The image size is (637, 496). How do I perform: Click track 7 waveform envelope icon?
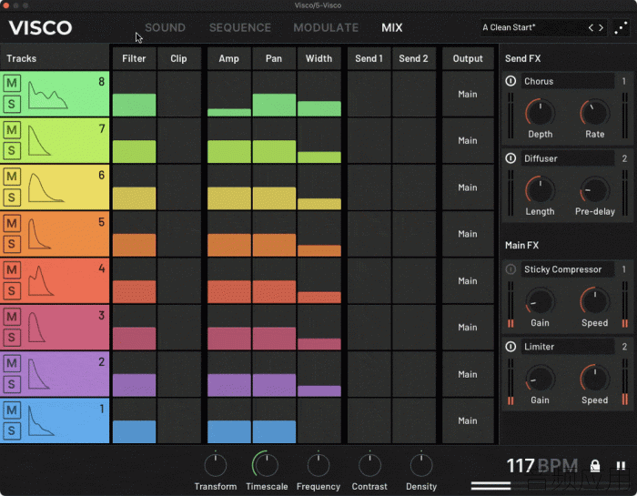[x=39, y=140]
